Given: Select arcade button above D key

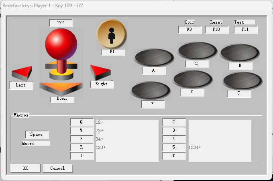Looking at the screenshot, I should [x=240, y=52].
